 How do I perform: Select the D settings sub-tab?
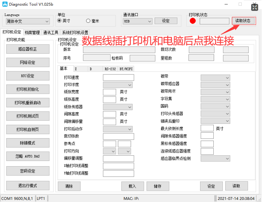95,69
